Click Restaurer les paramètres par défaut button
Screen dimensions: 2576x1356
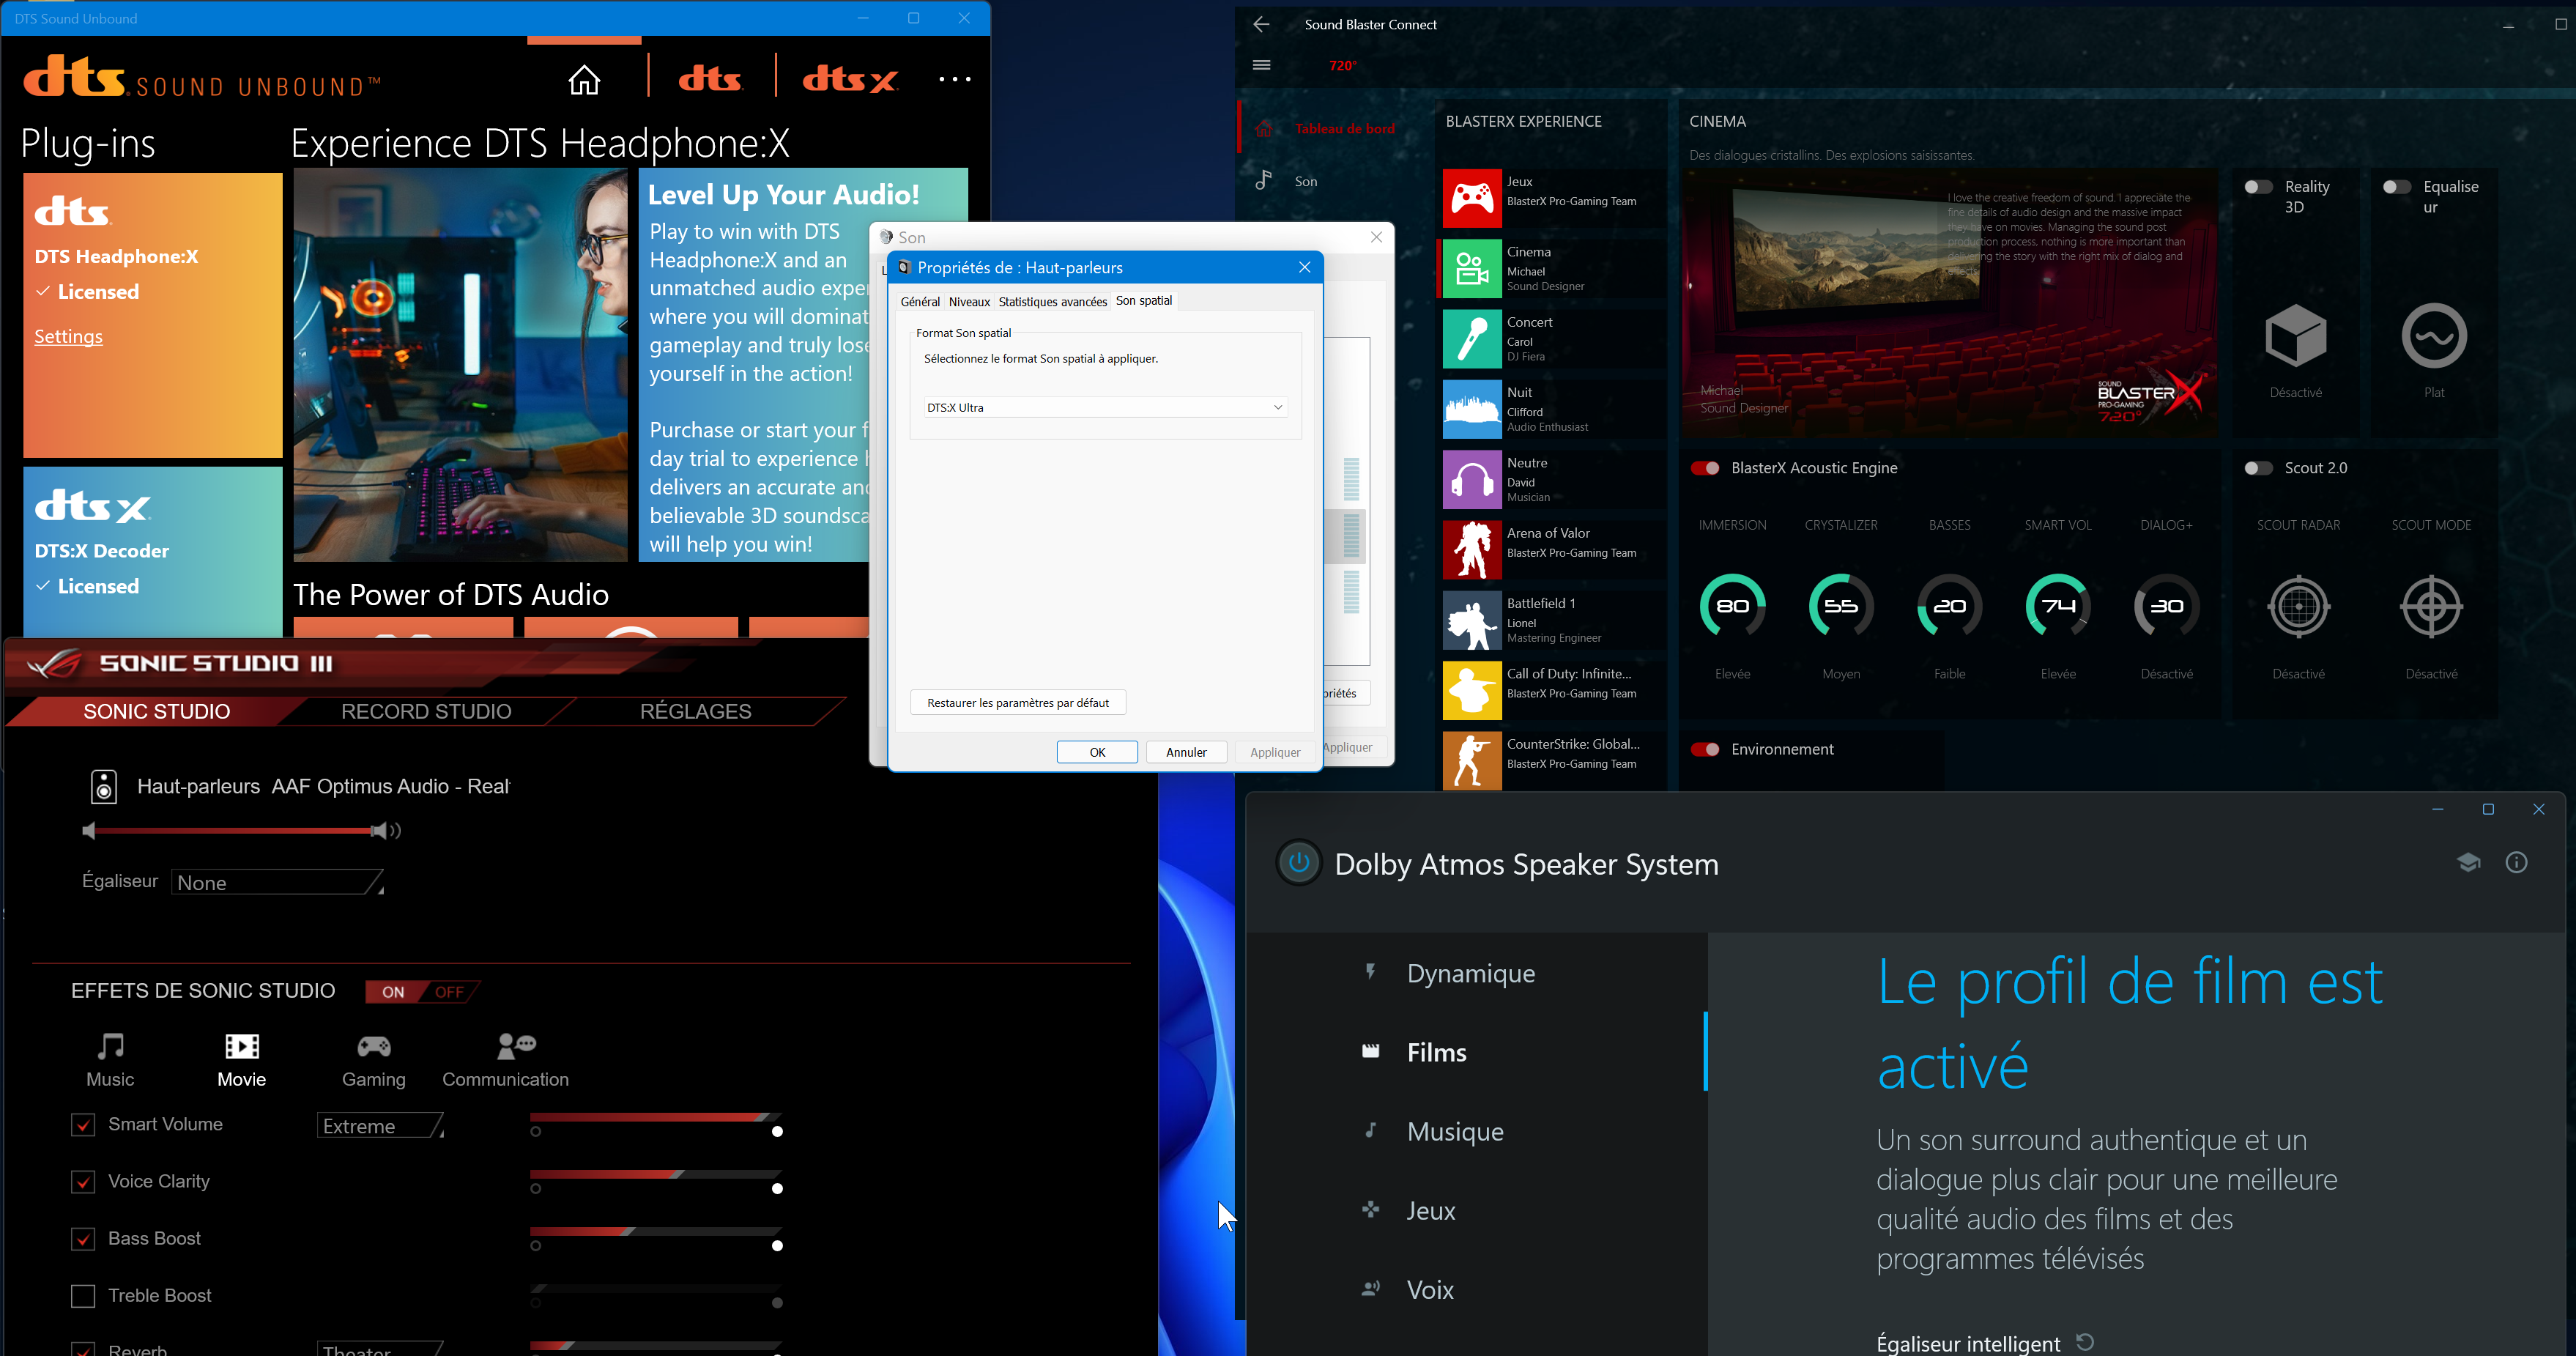point(1017,702)
